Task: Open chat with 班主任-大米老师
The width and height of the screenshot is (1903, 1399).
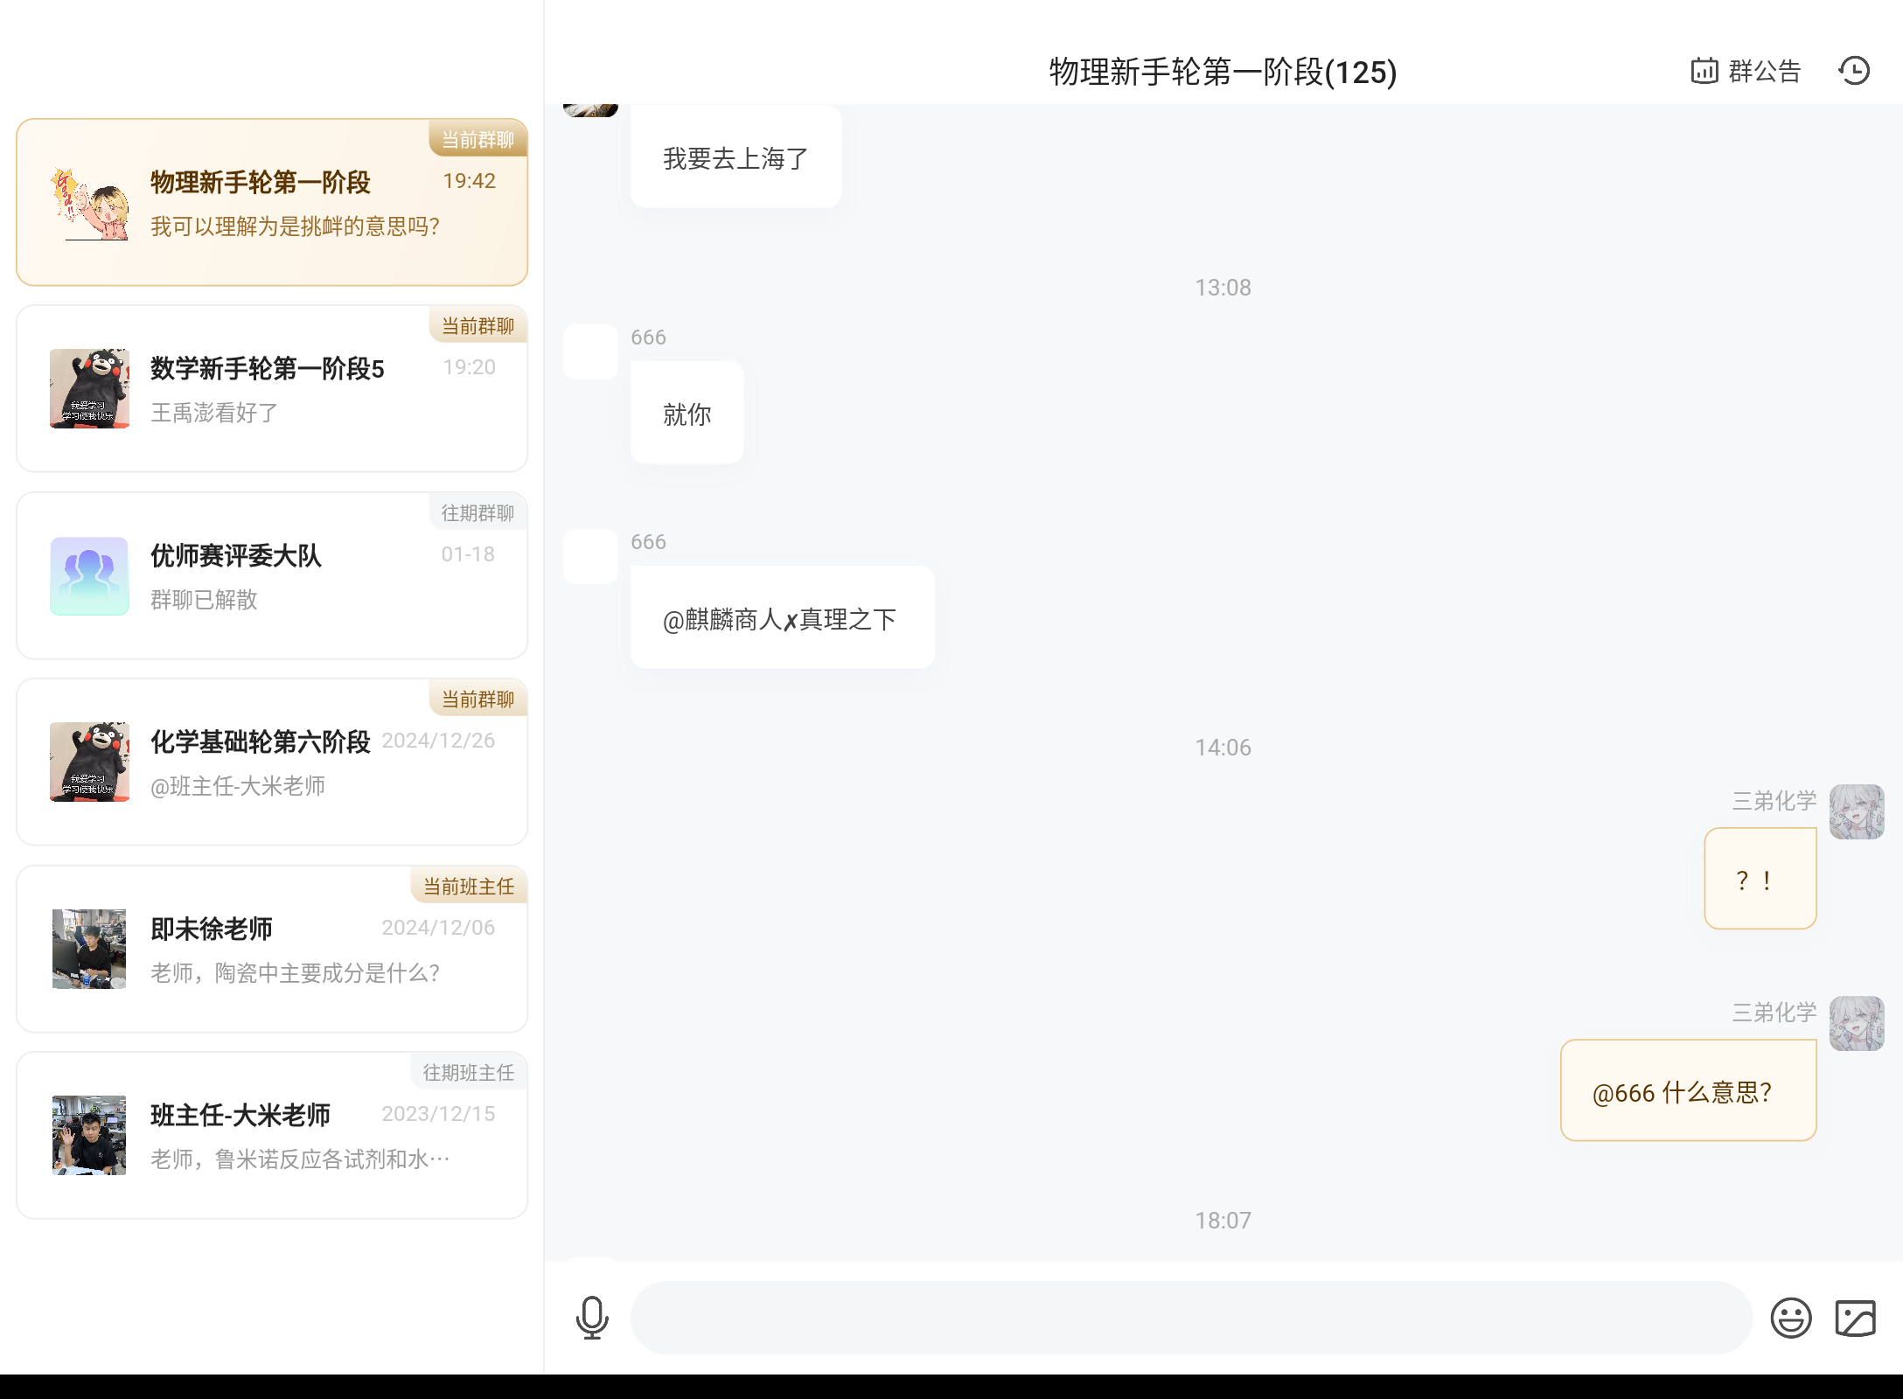Action: click(x=272, y=1136)
